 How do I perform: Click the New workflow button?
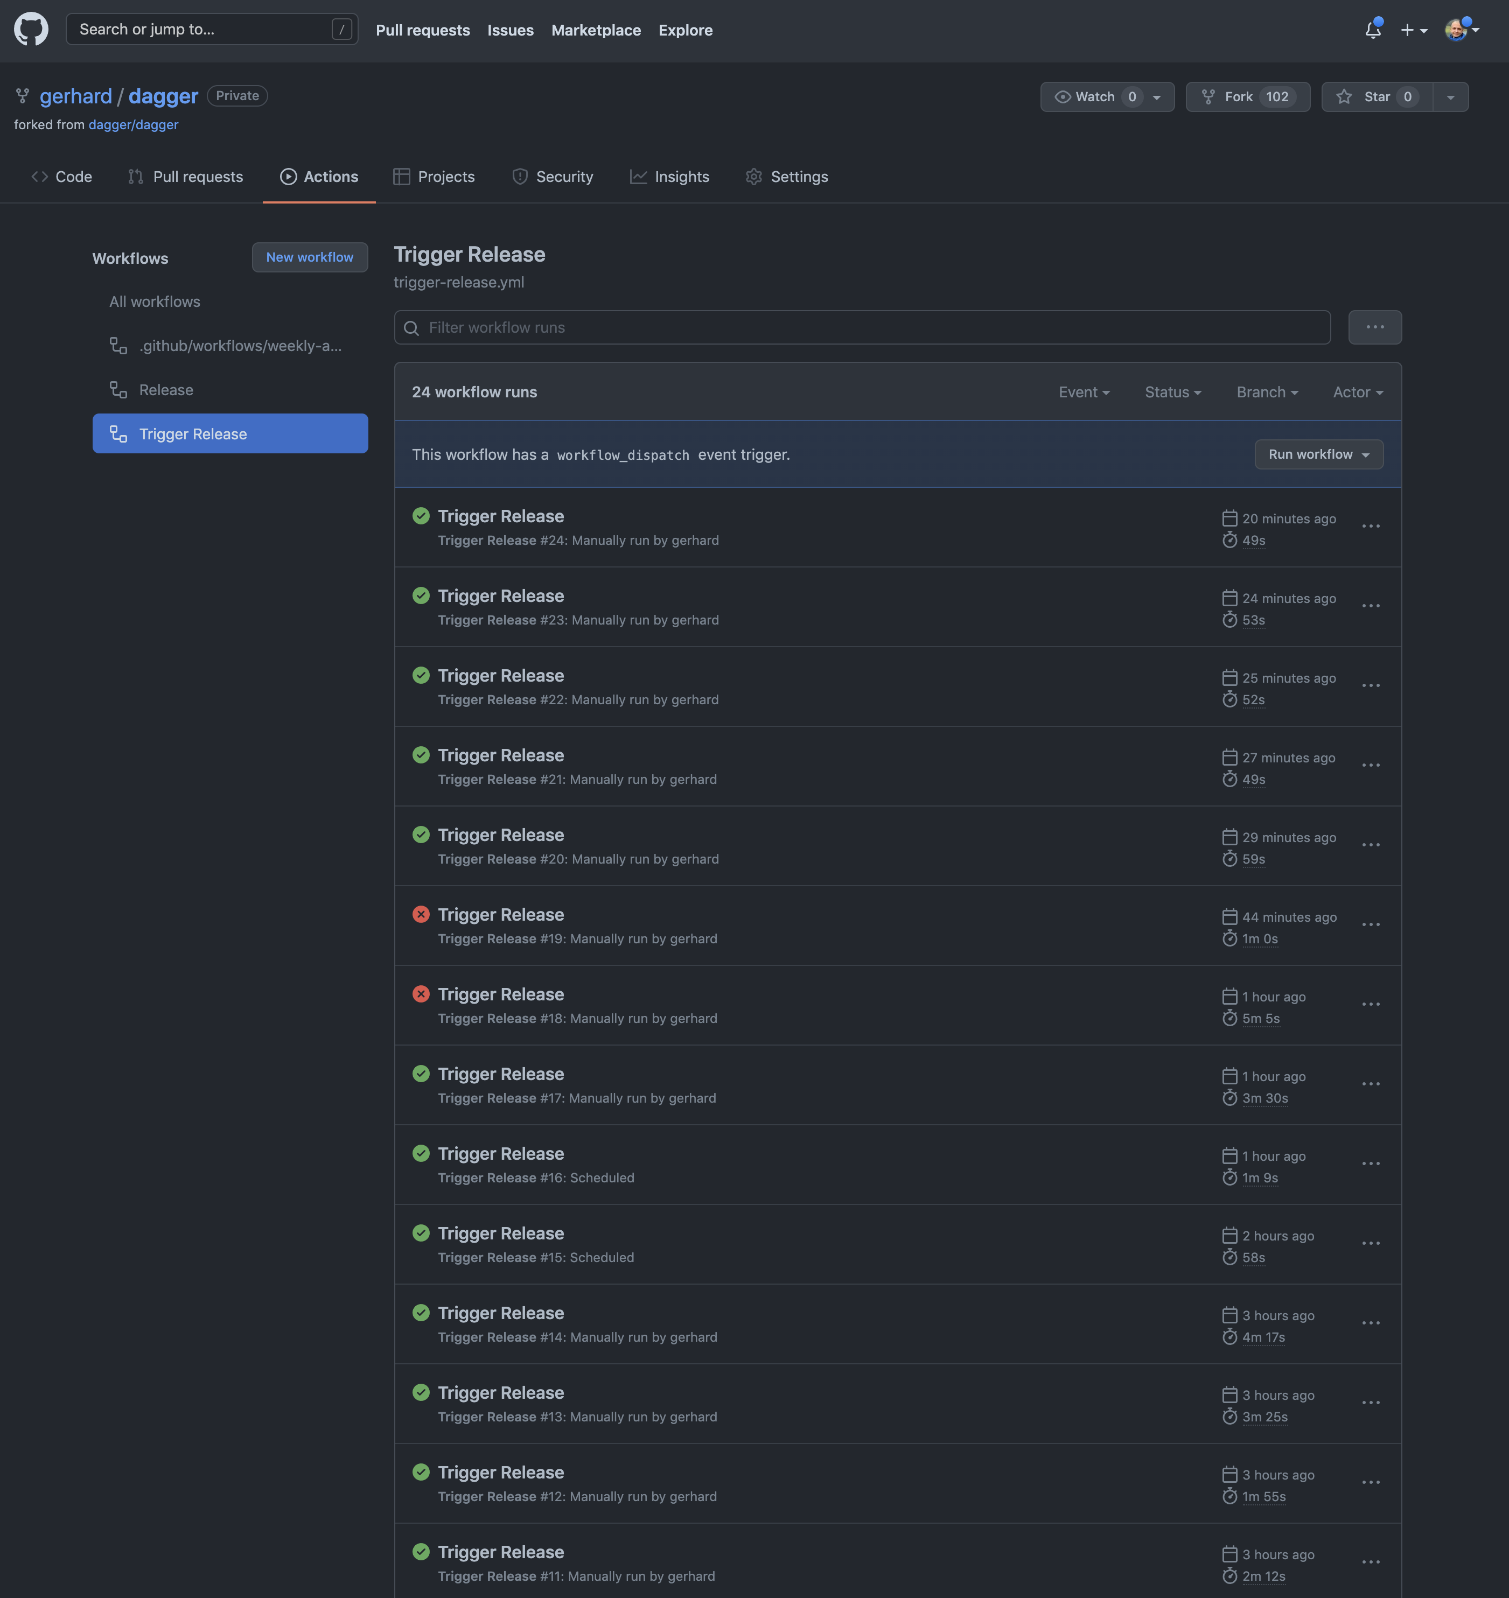[x=310, y=257]
